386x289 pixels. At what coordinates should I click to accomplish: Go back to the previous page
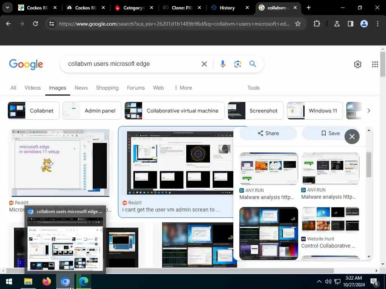[8, 24]
